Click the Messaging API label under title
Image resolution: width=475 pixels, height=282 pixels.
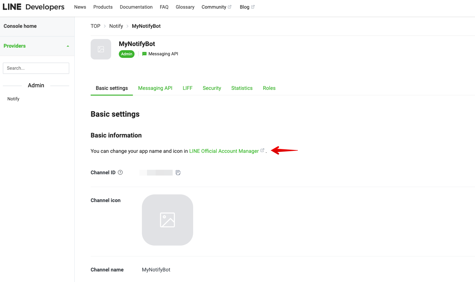pyautogui.click(x=163, y=54)
